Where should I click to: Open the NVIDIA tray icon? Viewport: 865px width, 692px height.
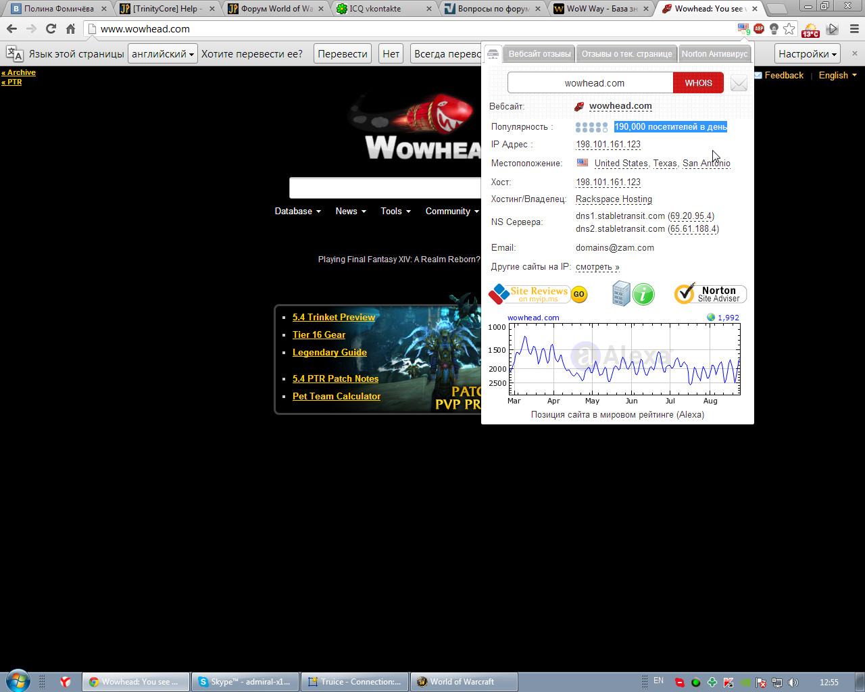point(745,683)
